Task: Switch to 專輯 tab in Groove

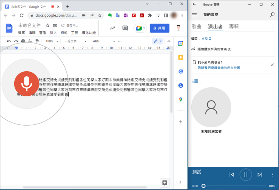Action: [x=234, y=26]
